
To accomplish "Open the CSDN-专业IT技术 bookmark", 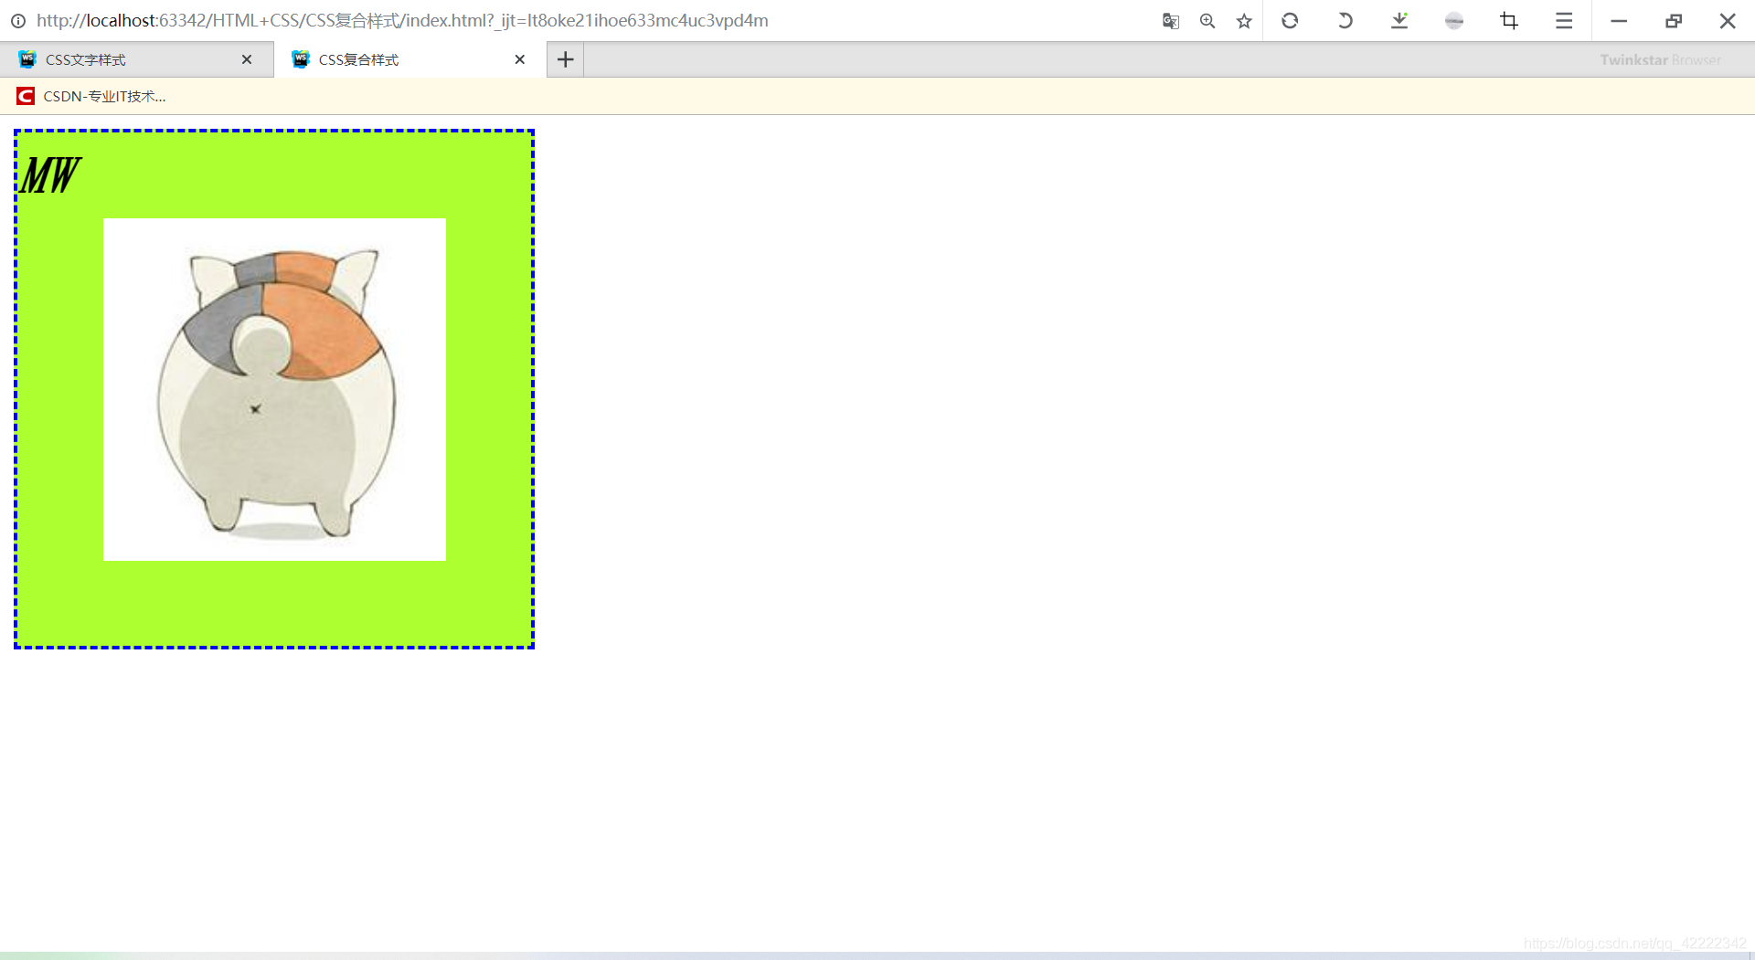I will coord(91,96).
